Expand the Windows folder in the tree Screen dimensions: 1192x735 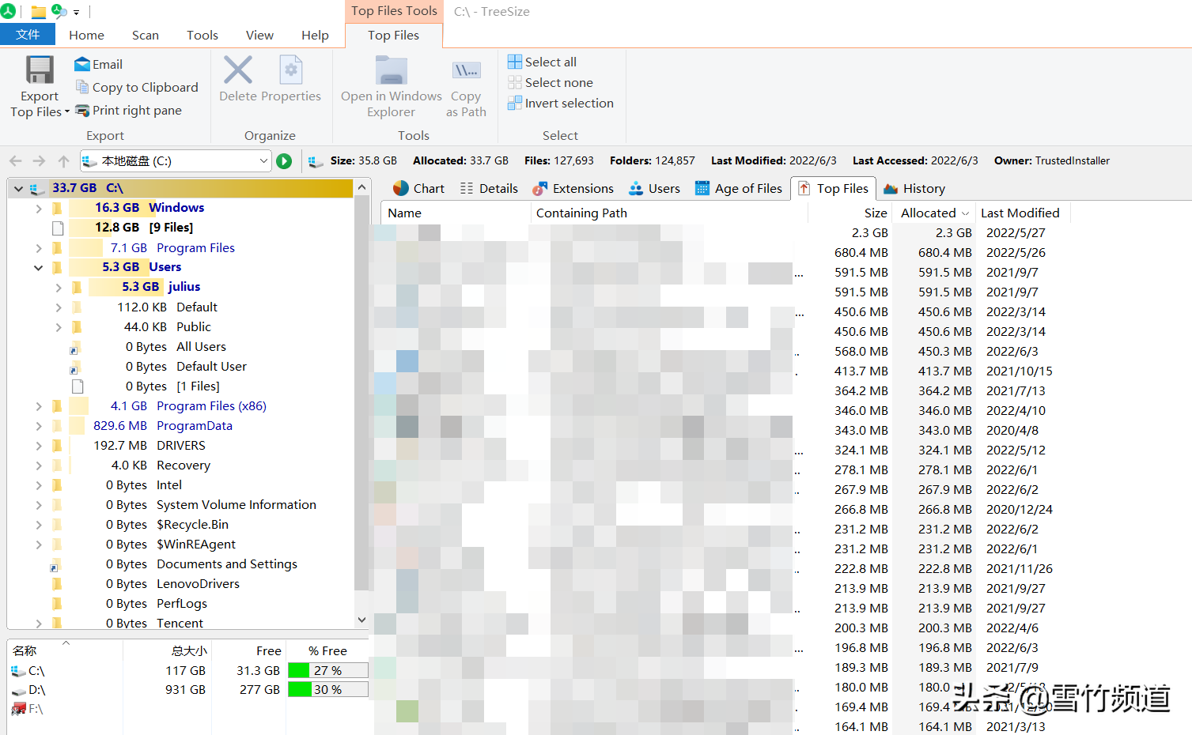tap(38, 207)
